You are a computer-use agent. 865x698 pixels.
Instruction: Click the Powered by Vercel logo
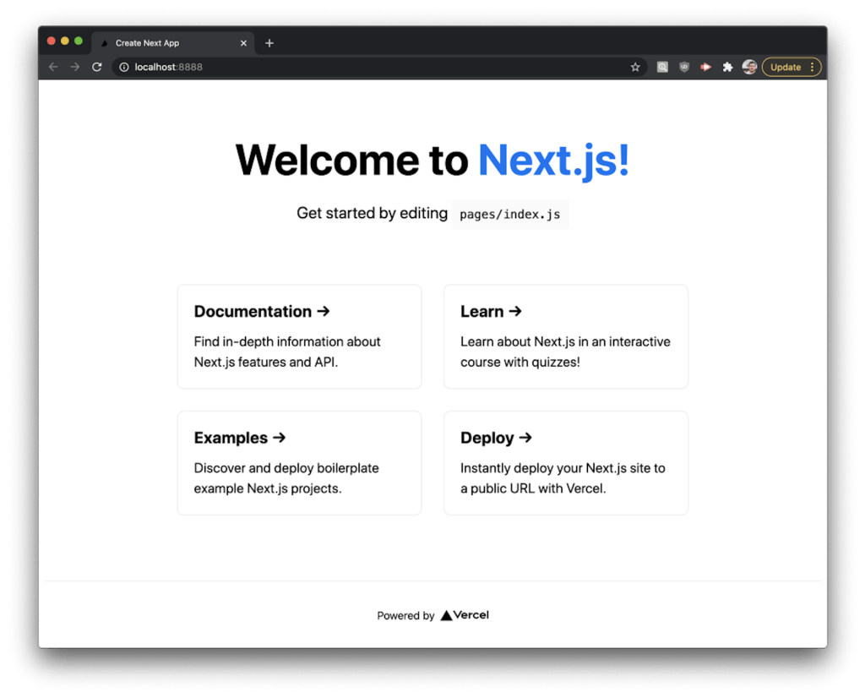pyautogui.click(x=465, y=615)
